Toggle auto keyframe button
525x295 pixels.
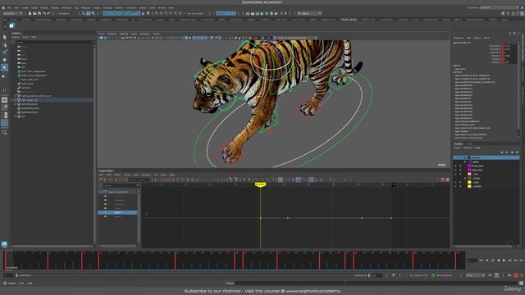516,275
